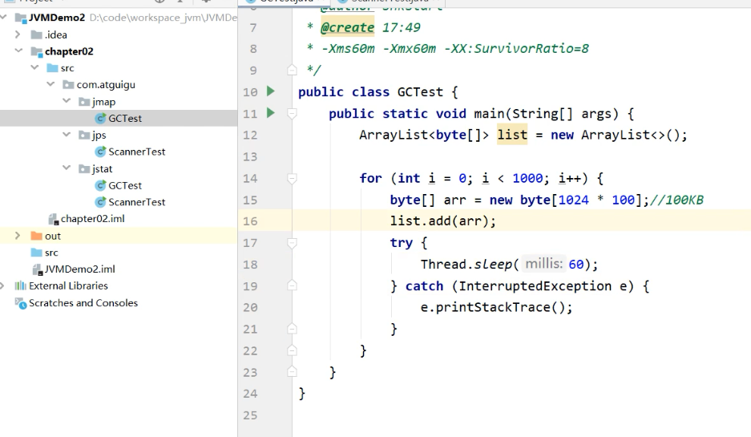Click 'list.add(arr);' on line 16
The image size is (751, 437).
443,221
